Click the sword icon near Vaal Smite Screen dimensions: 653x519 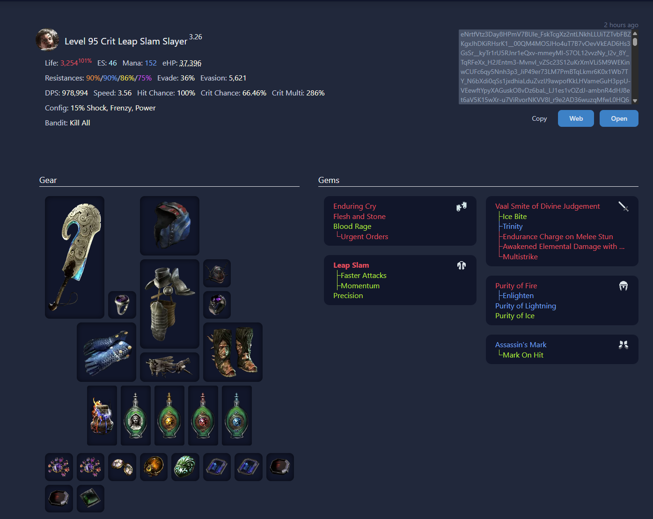pyautogui.click(x=624, y=206)
